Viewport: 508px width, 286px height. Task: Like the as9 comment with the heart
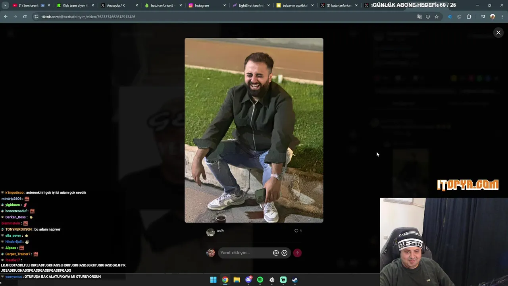click(x=296, y=231)
